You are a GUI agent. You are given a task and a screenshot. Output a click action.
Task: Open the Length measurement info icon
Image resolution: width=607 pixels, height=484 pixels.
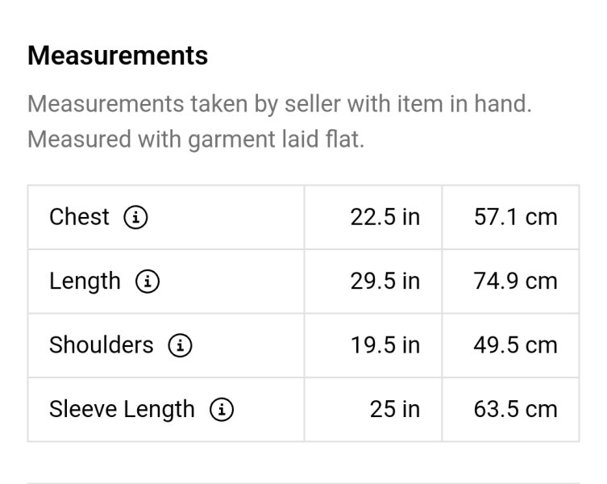[x=147, y=281]
